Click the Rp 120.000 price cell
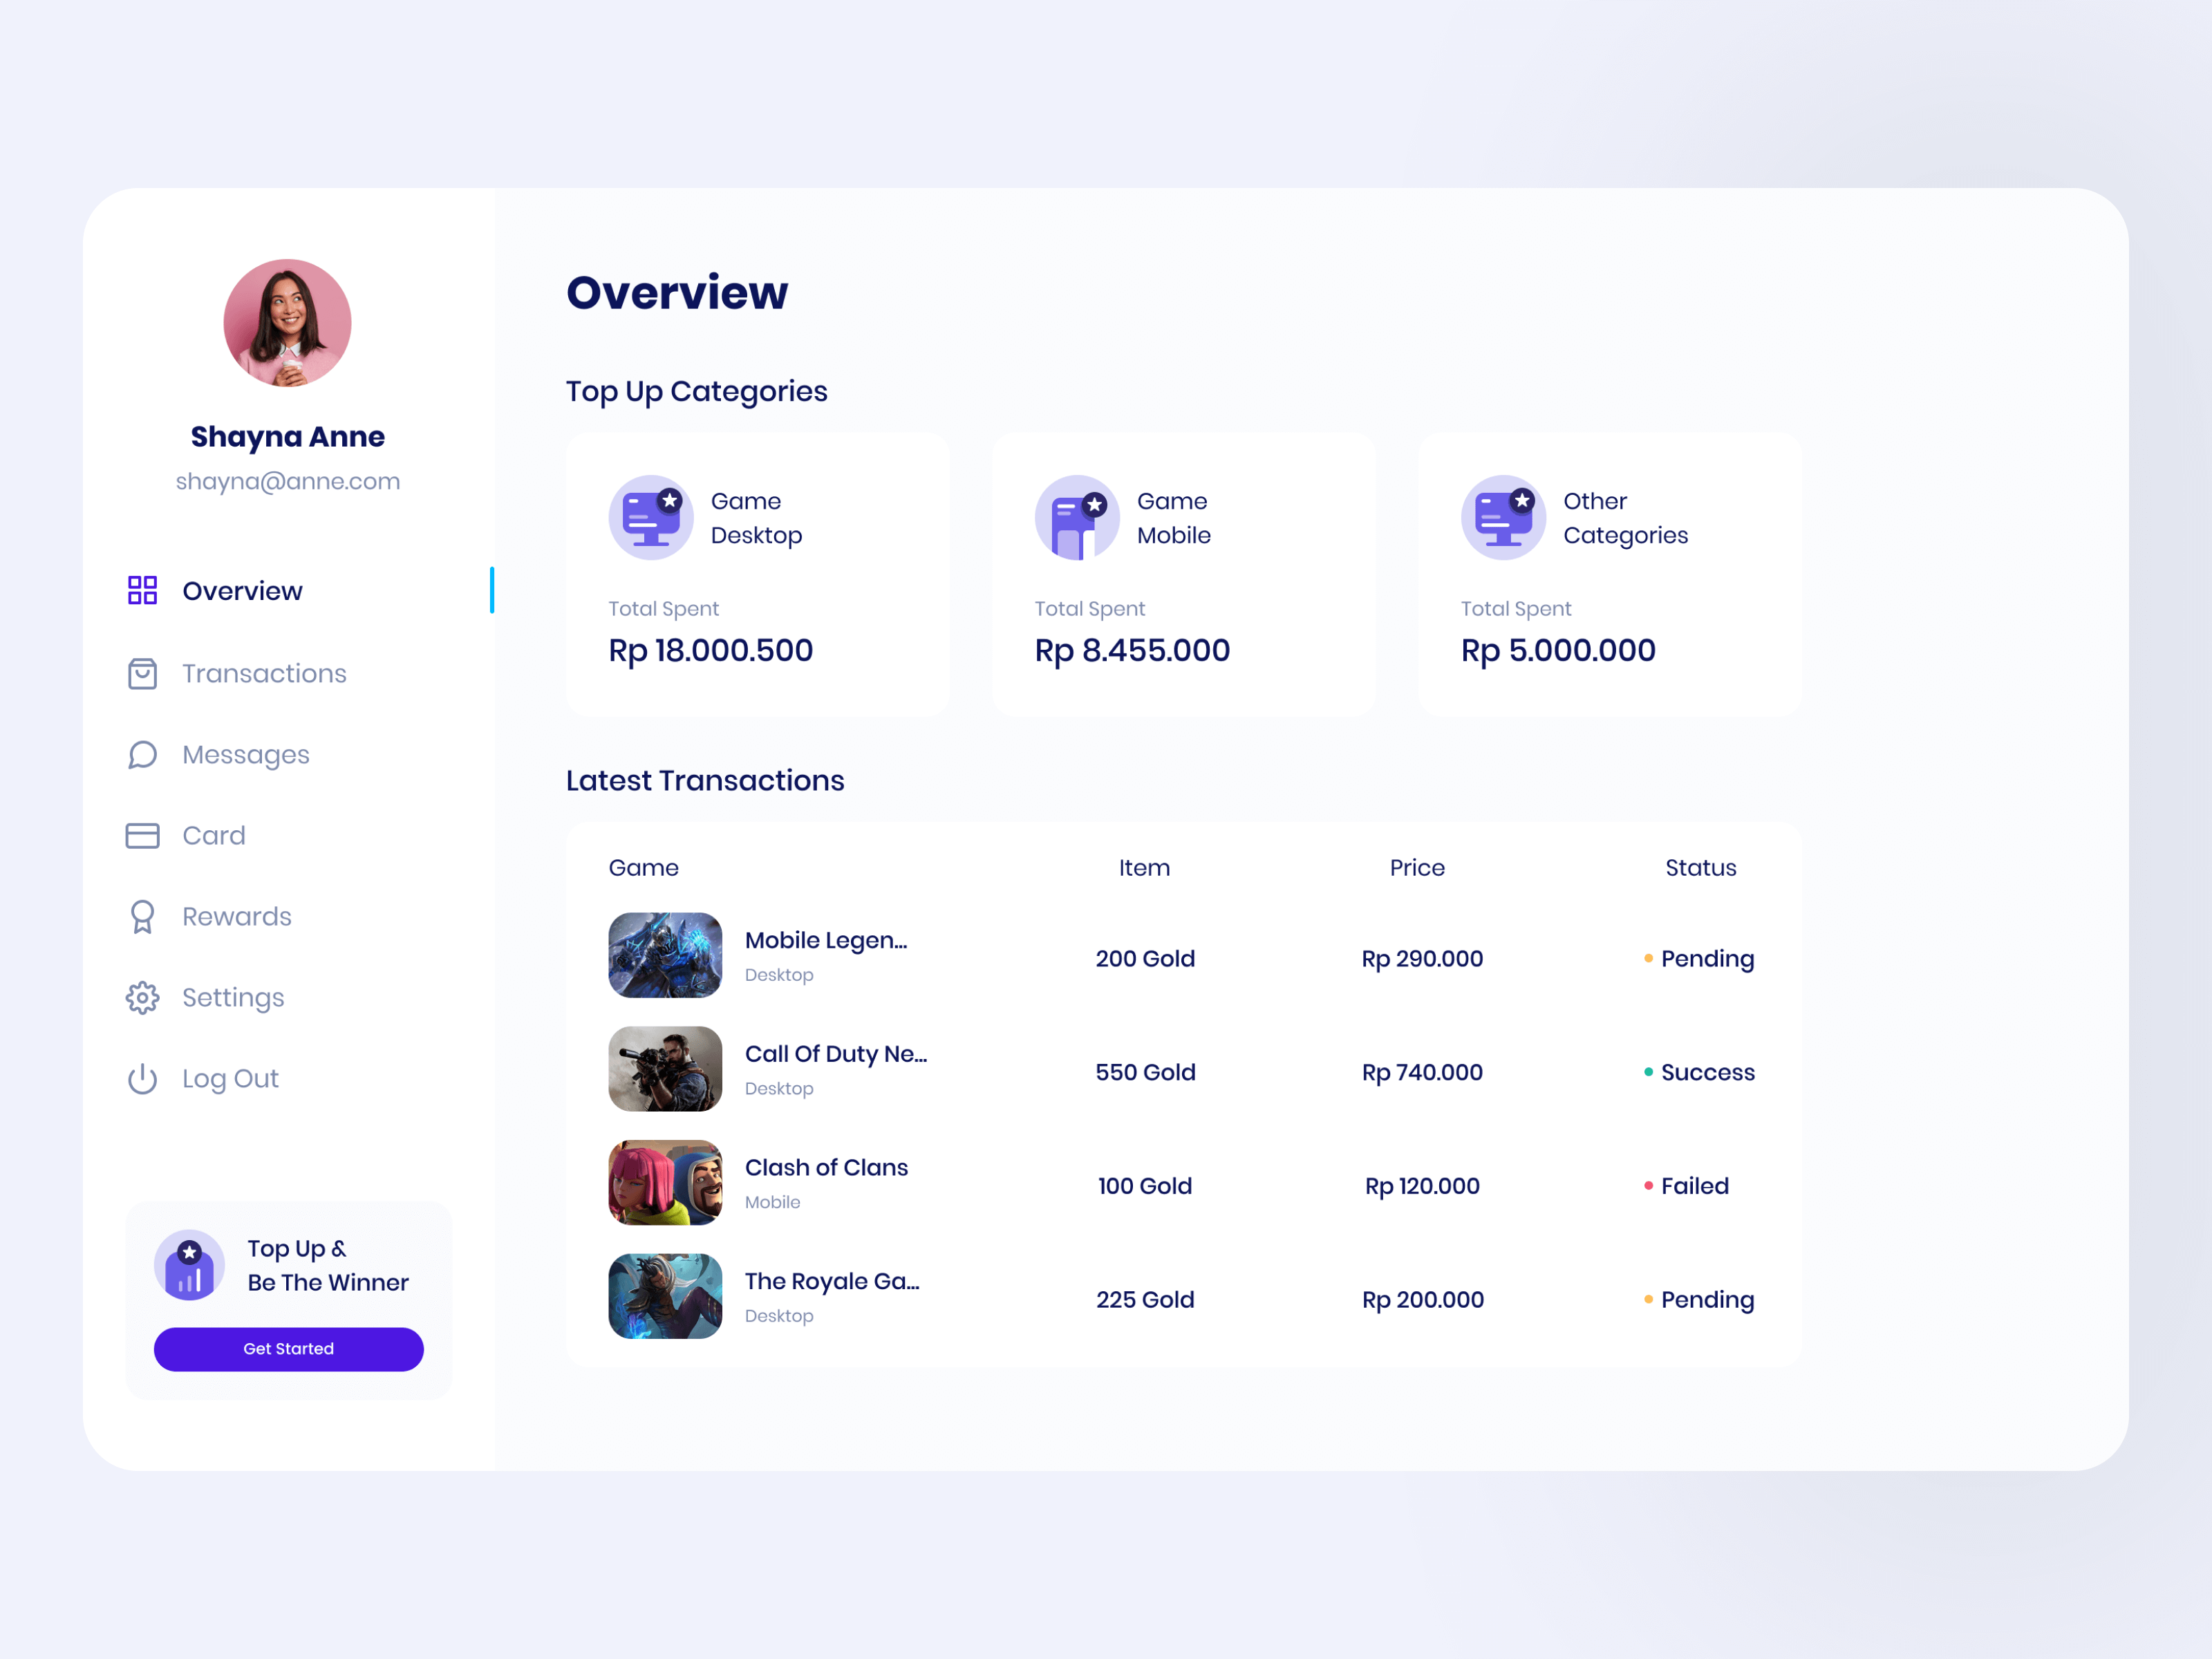Screen dimensions: 2212x1659 pos(1422,1186)
